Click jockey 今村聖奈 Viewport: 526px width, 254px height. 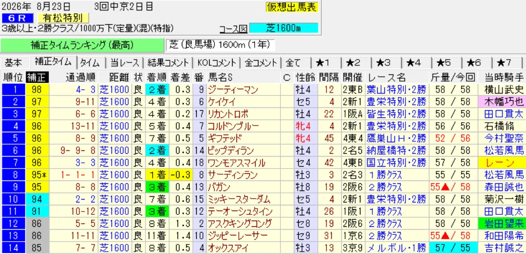[x=504, y=138]
